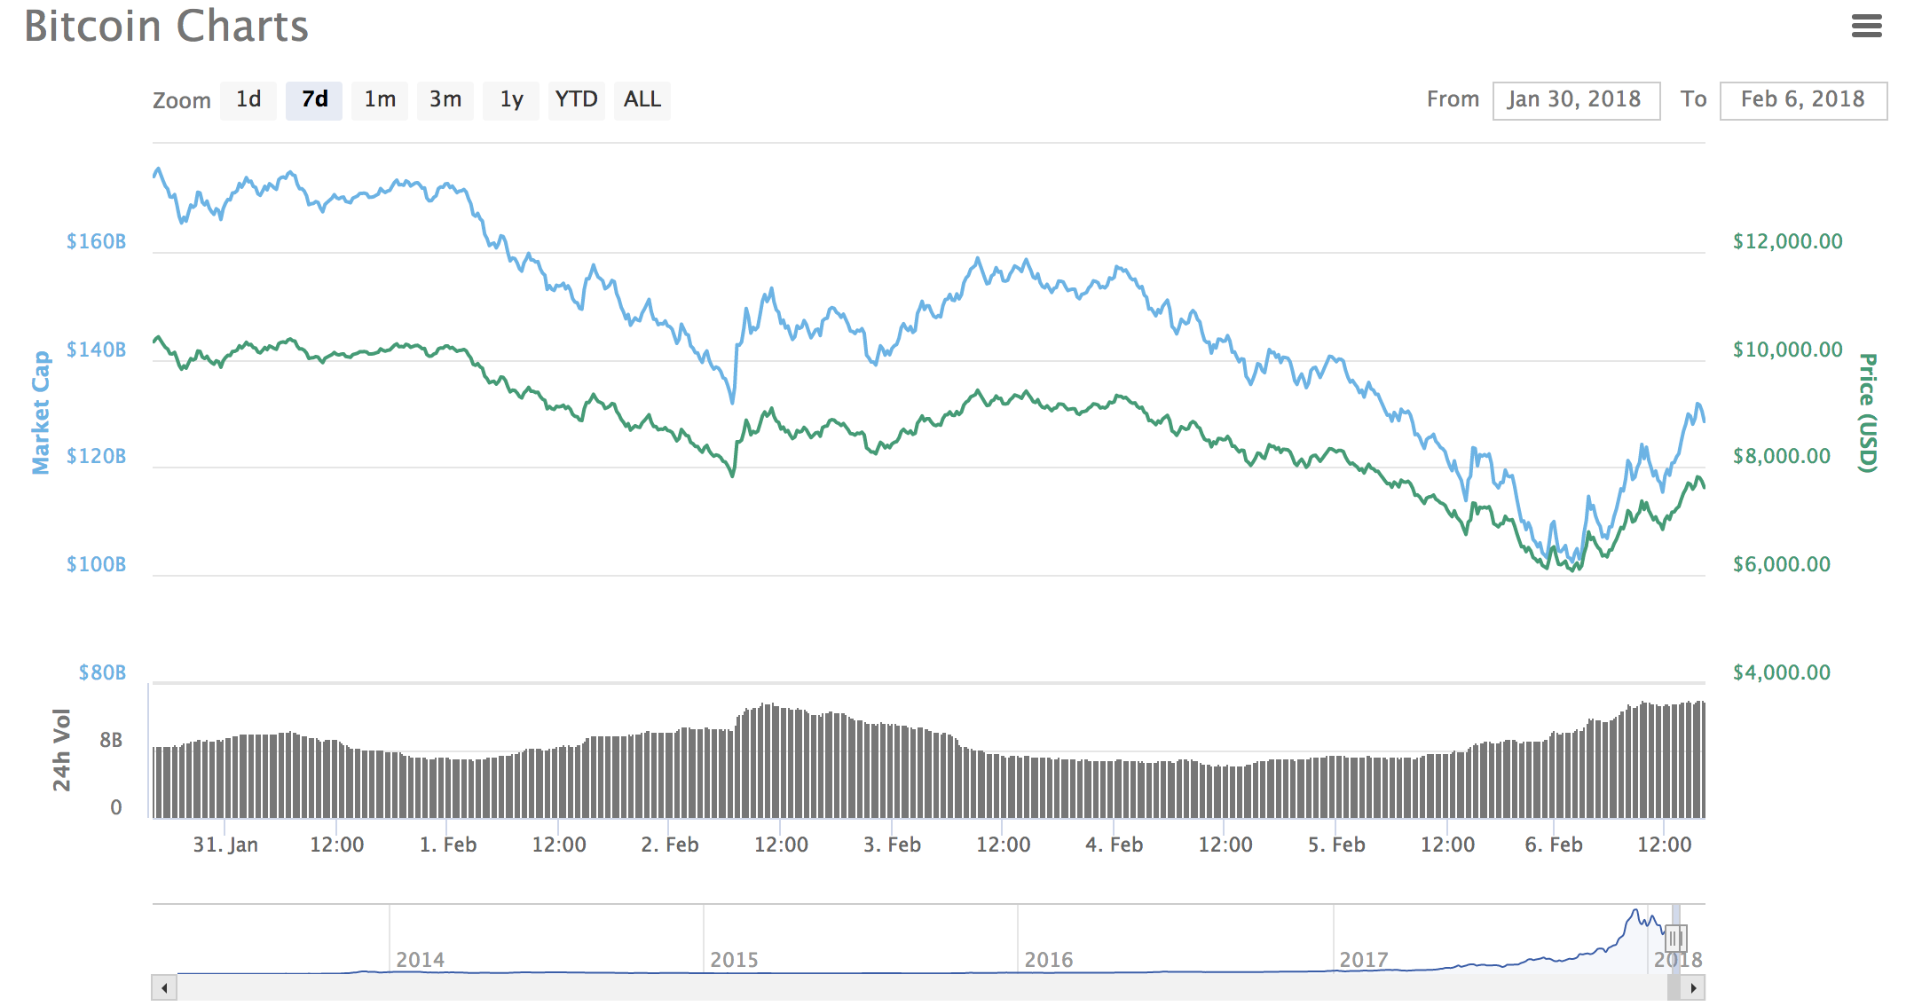Click the 2015 marker in navigator
The image size is (1922, 1006).
pyautogui.click(x=734, y=960)
